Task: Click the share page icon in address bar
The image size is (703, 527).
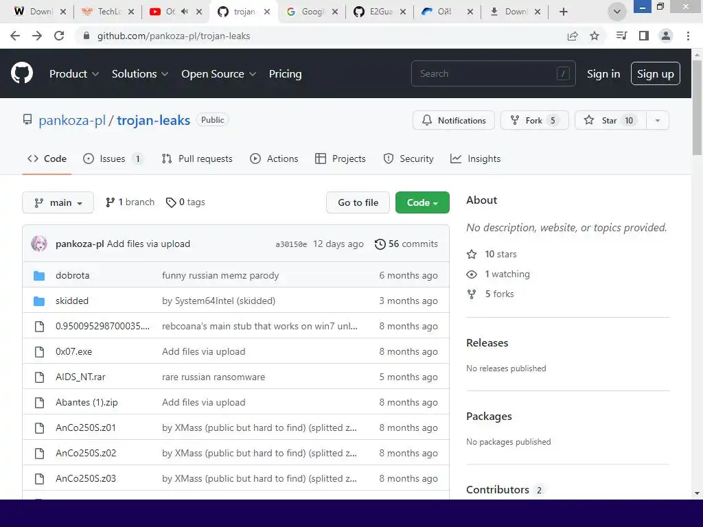Action: click(x=573, y=36)
